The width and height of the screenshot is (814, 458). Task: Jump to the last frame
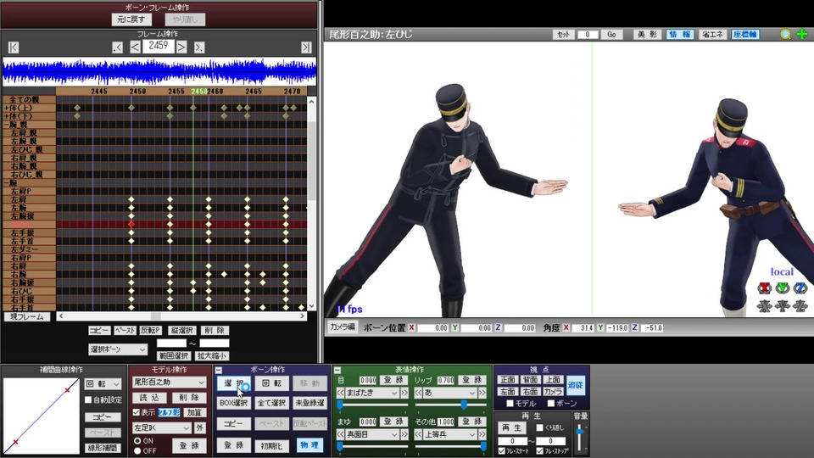point(306,47)
